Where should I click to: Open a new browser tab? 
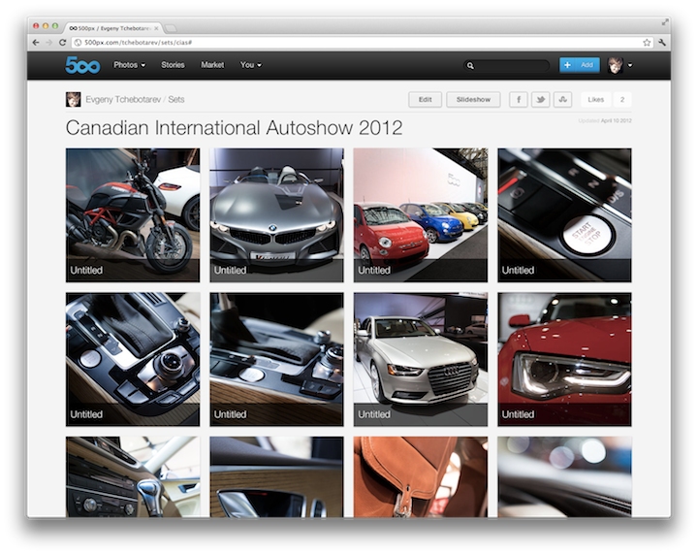click(x=171, y=28)
